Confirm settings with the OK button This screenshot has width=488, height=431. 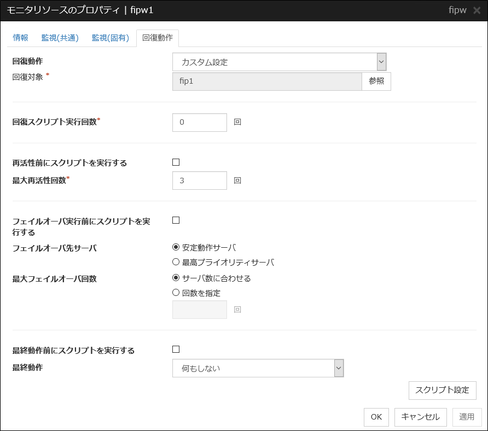[x=376, y=417]
